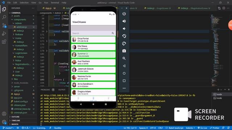Tap the phone's on-screen back button

coord(80,104)
